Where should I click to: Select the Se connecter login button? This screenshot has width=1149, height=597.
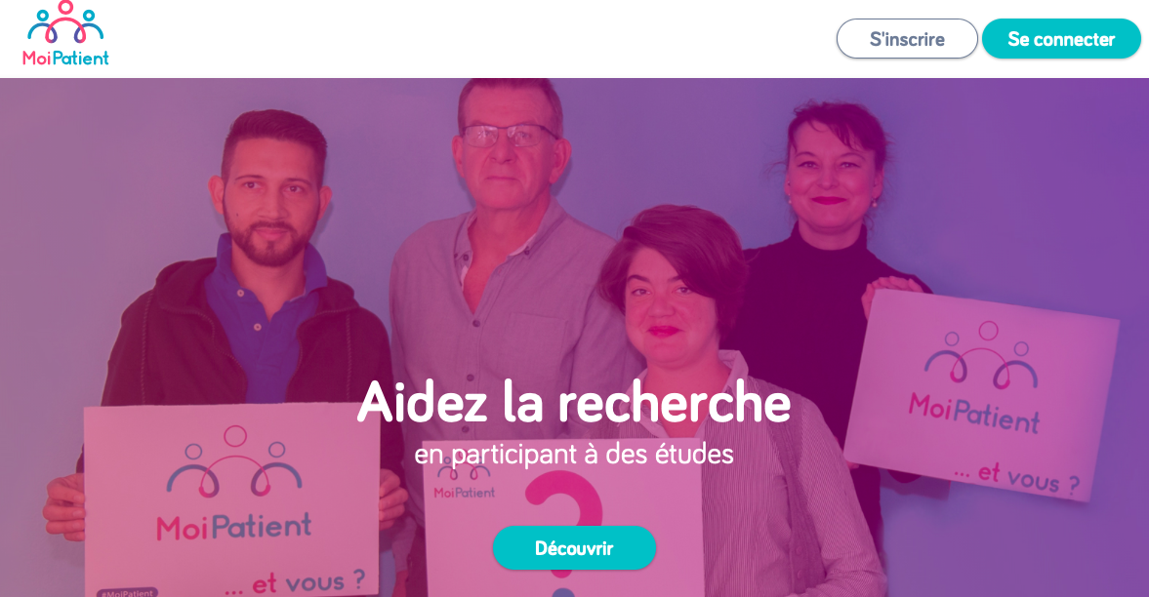pyautogui.click(x=1061, y=39)
